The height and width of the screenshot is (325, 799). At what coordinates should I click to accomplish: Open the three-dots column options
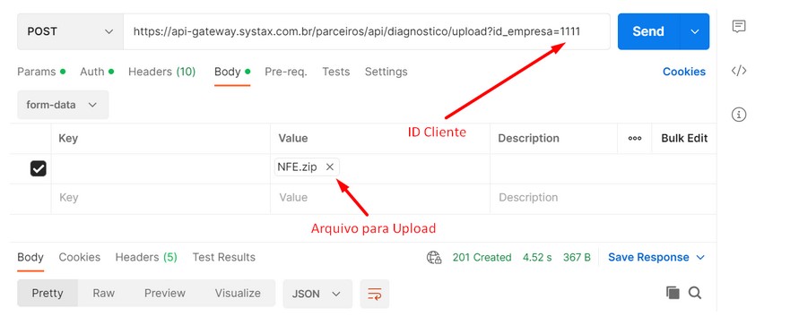[x=634, y=139]
